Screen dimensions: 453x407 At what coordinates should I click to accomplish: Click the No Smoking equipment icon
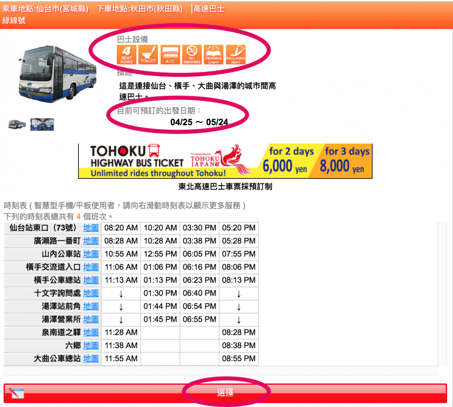pos(192,55)
